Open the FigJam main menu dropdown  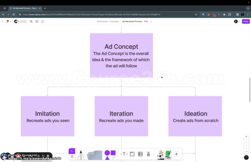coord(9,21)
